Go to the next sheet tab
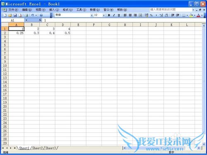This screenshot has width=207, height=155. coord(11,148)
